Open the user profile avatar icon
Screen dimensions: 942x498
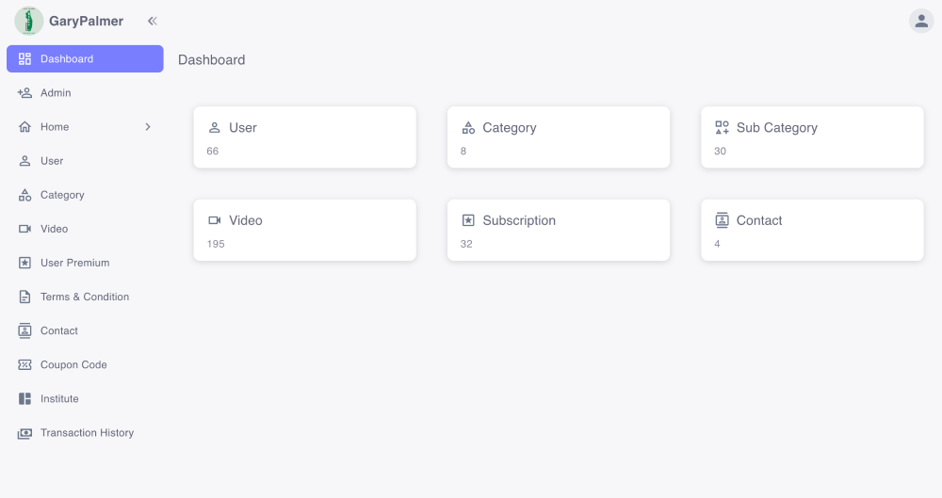tap(920, 21)
